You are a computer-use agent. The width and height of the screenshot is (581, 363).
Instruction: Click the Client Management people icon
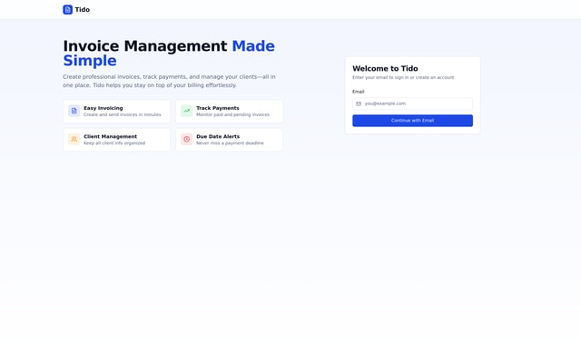coord(74,139)
